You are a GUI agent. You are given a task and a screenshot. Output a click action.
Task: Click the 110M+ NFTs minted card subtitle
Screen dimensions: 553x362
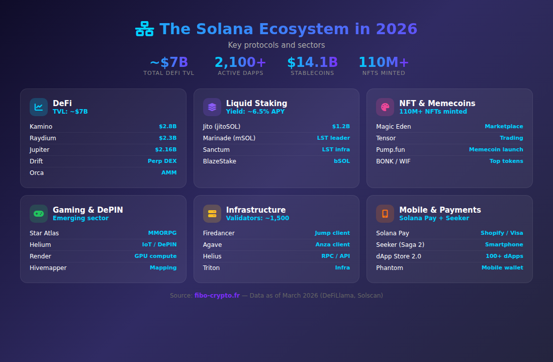433,112
